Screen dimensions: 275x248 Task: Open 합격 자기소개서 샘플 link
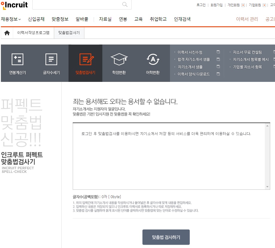194,59
